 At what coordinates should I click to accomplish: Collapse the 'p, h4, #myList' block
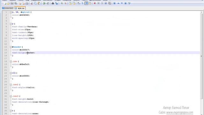point(11,12)
